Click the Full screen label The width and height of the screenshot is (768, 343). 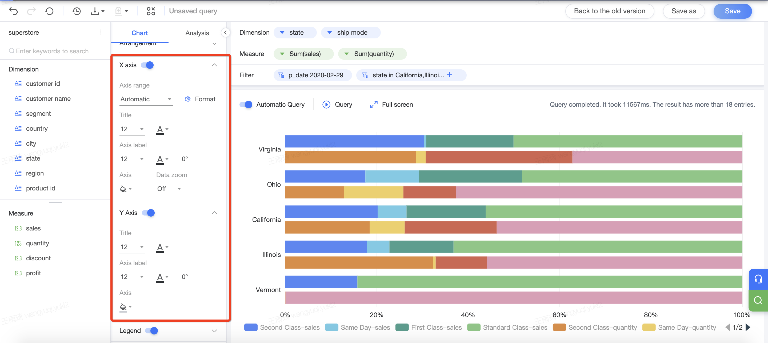[x=397, y=105]
